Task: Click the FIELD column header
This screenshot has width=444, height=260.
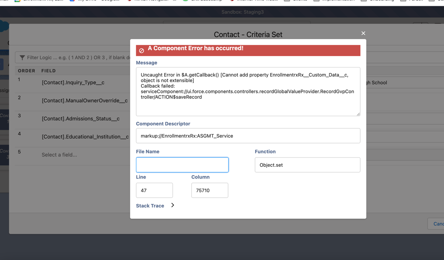Action: pyautogui.click(x=48, y=71)
